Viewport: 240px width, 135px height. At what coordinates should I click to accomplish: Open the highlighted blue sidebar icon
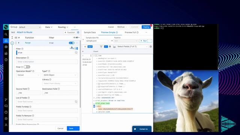pos(6,41)
